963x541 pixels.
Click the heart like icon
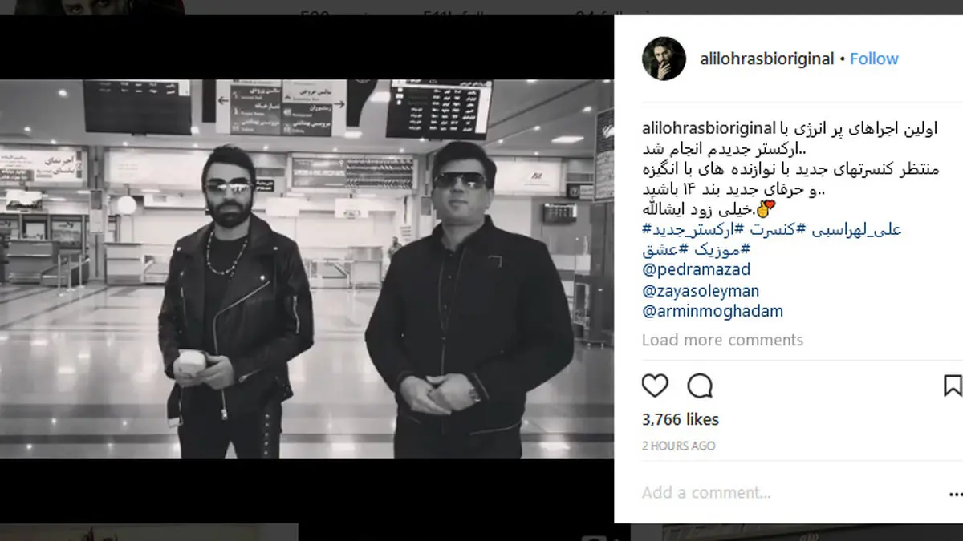tap(655, 386)
